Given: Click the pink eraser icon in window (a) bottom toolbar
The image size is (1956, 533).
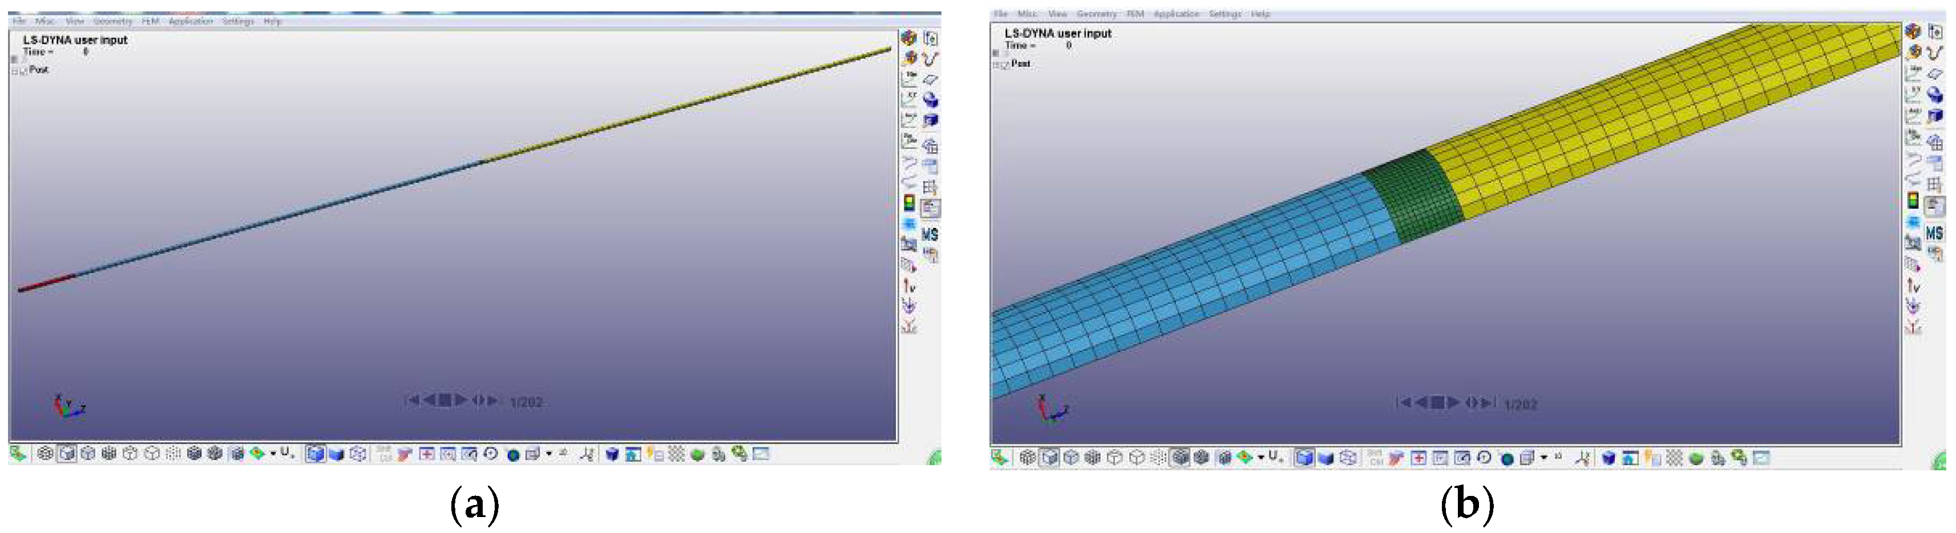Looking at the screenshot, I should (405, 454).
